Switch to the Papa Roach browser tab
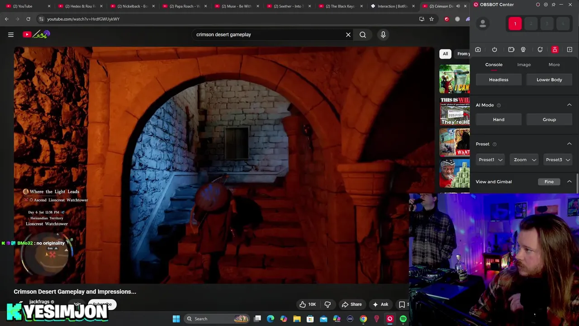579x326 pixels. pos(184,6)
